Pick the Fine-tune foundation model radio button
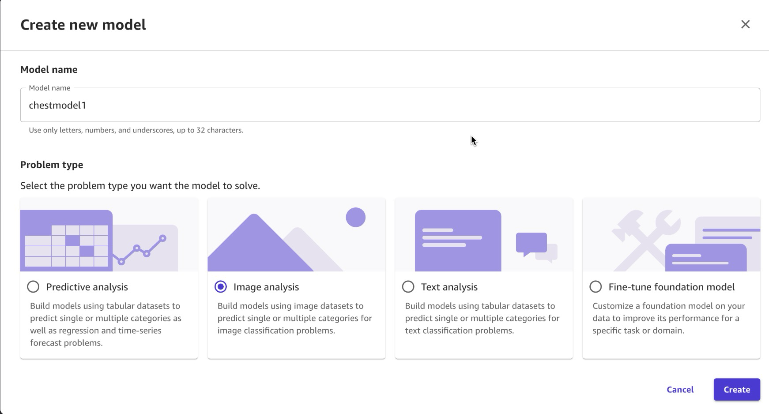Screen dimensions: 769x414 (596, 287)
